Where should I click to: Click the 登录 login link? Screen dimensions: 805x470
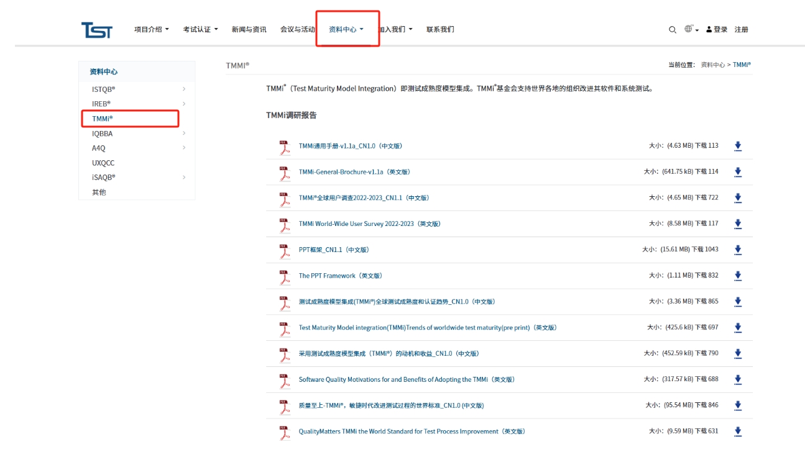tap(717, 29)
